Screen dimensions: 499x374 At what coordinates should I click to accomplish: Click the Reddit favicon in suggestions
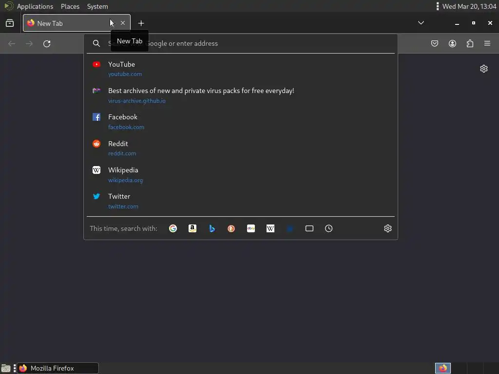(96, 144)
